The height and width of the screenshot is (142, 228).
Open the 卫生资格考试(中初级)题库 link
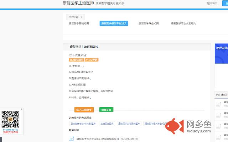[83, 124]
